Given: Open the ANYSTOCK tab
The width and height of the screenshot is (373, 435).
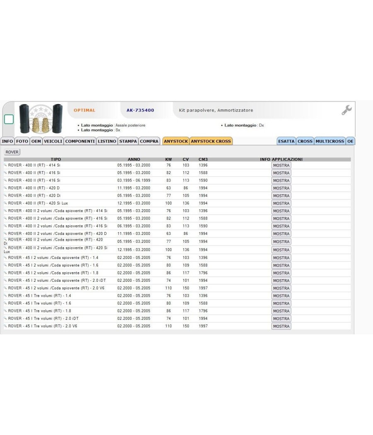Looking at the screenshot, I should tap(176, 141).
